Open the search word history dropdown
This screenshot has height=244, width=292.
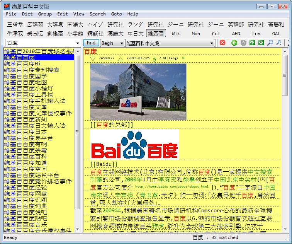(78, 43)
